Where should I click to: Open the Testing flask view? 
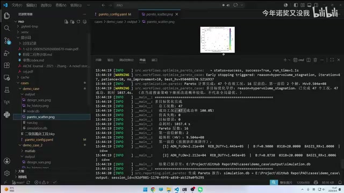(x=7, y=90)
